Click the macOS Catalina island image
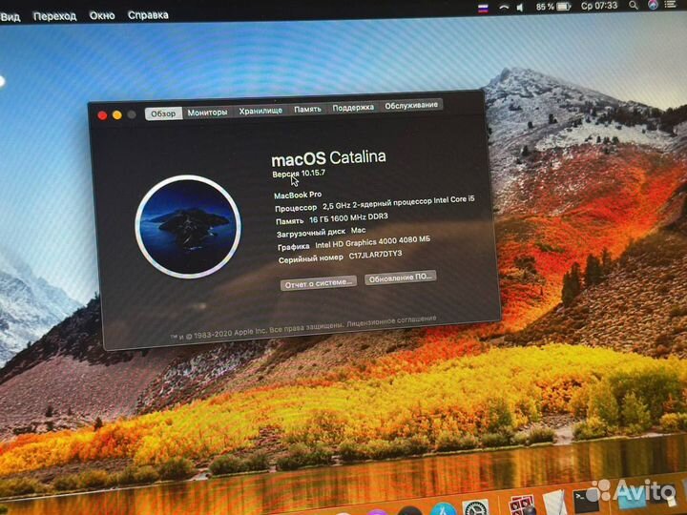The height and width of the screenshot is (515, 687). [x=188, y=226]
